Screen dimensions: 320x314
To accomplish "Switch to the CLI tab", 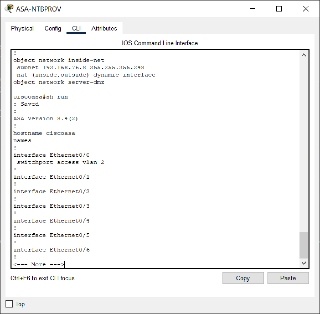I will (x=76, y=28).
